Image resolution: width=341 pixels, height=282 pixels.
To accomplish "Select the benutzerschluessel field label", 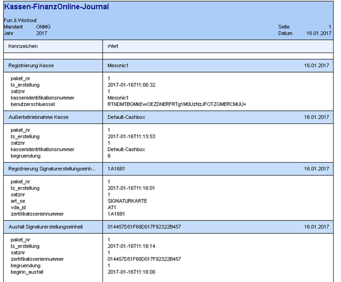I will click(x=34, y=103).
